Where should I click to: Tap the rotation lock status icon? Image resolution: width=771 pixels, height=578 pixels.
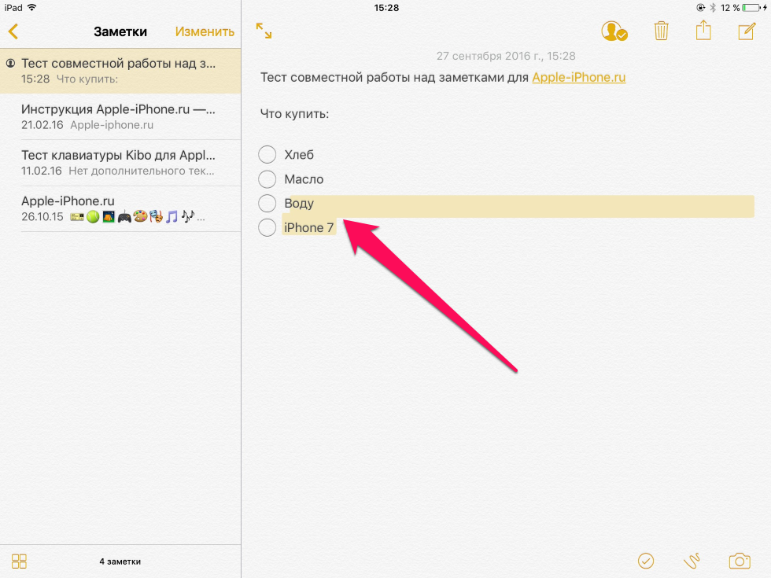pyautogui.click(x=701, y=8)
